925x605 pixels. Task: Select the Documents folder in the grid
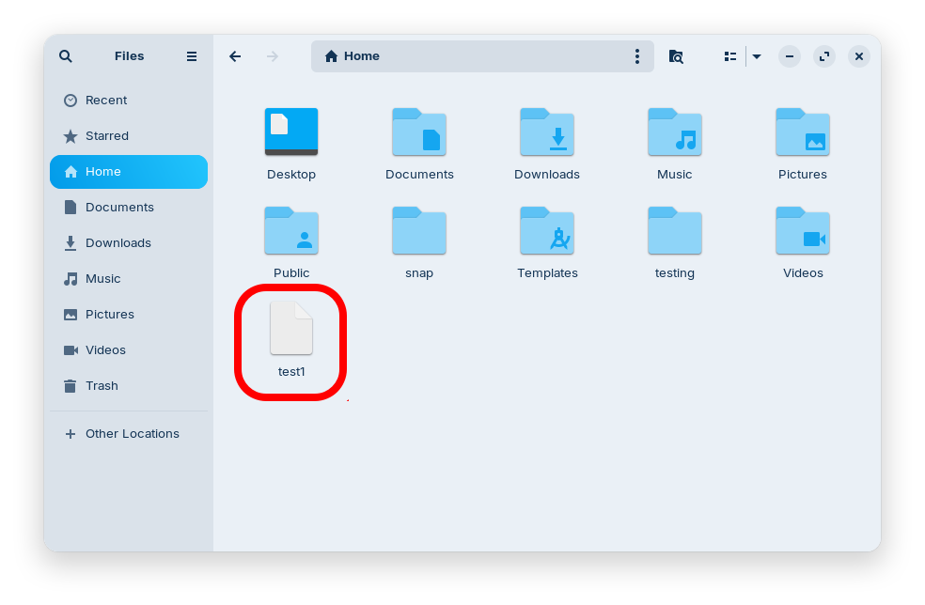pos(419,132)
